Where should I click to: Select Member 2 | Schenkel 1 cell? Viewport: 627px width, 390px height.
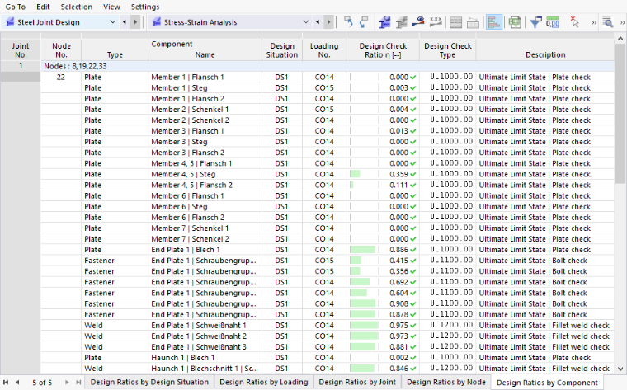pyautogui.click(x=205, y=110)
